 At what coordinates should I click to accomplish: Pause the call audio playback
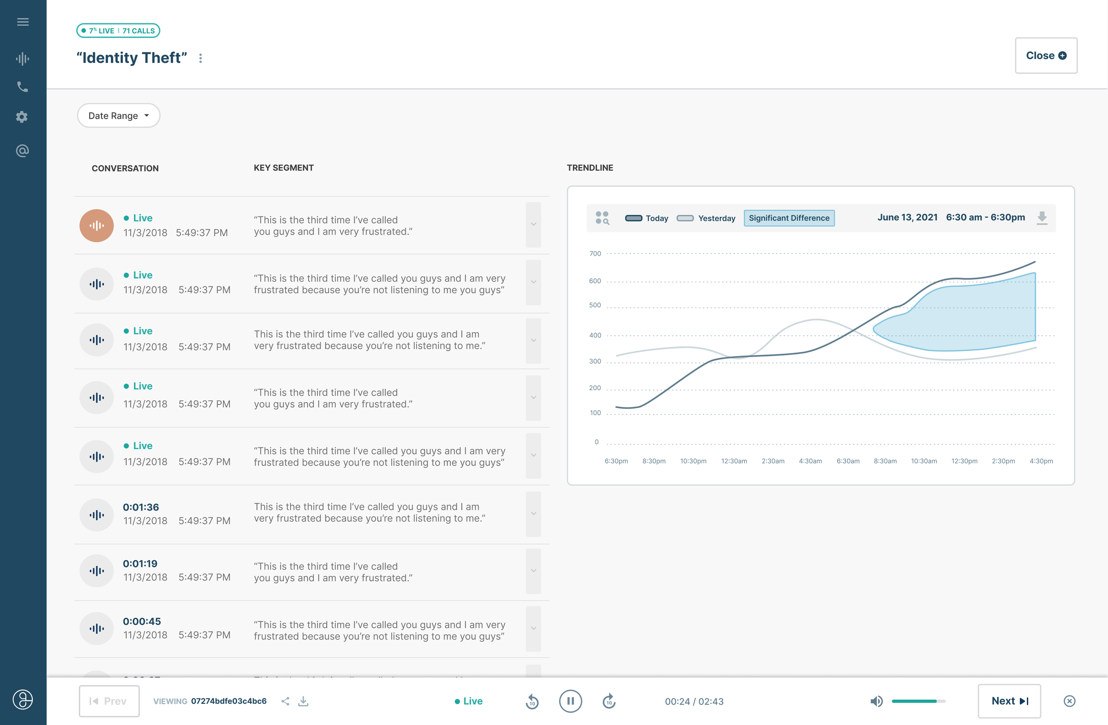click(x=570, y=701)
